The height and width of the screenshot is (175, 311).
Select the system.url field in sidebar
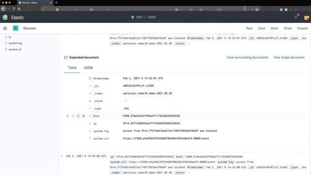click(x=15, y=50)
